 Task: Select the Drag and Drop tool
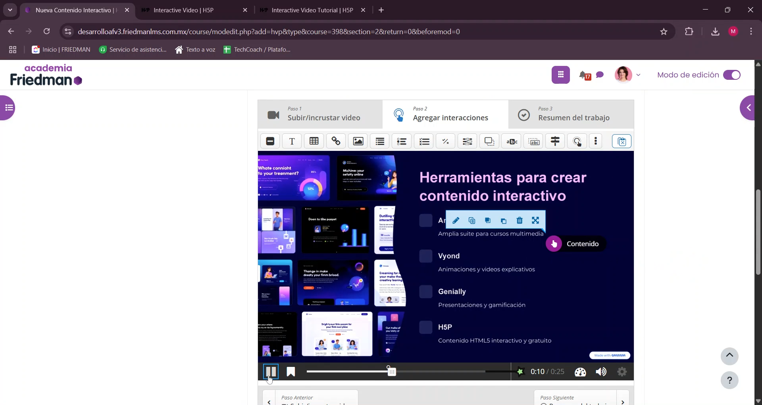(x=490, y=141)
